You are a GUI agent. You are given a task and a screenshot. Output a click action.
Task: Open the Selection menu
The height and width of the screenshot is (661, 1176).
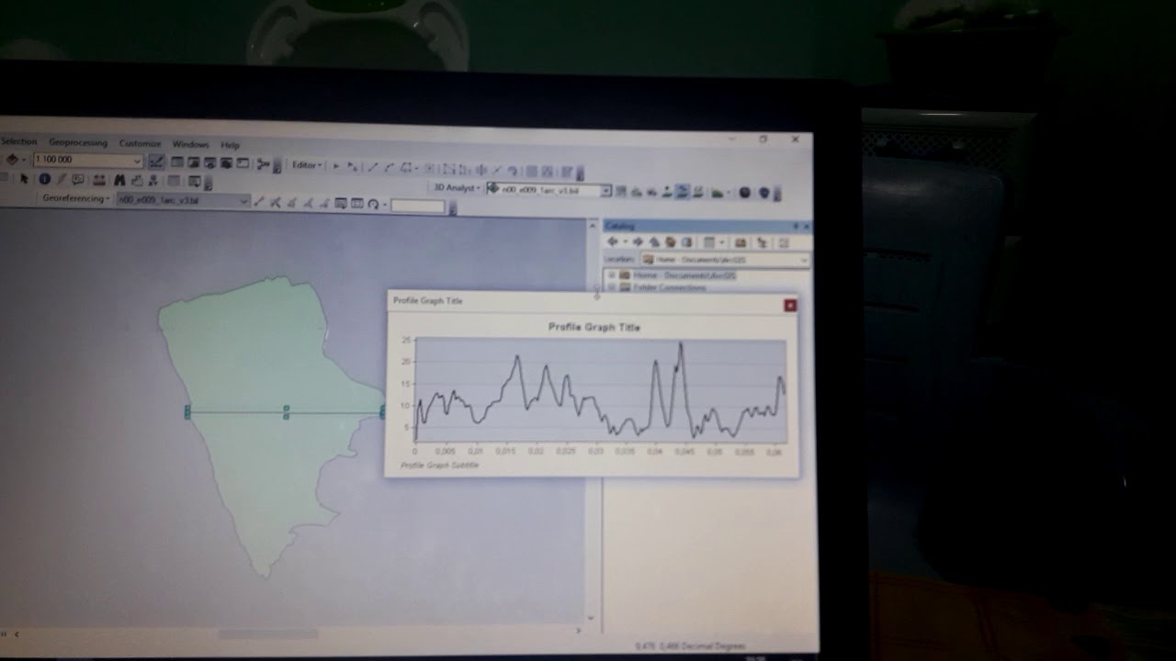pyautogui.click(x=18, y=142)
